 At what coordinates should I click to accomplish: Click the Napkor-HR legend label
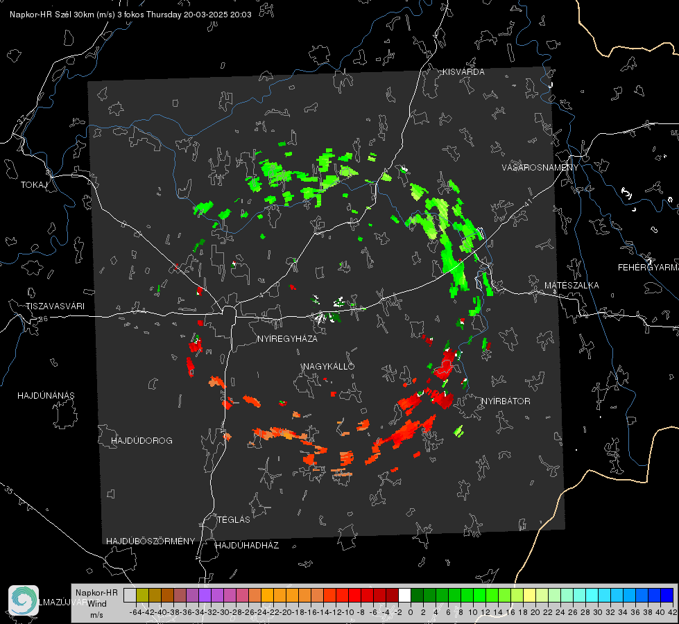tap(96, 593)
